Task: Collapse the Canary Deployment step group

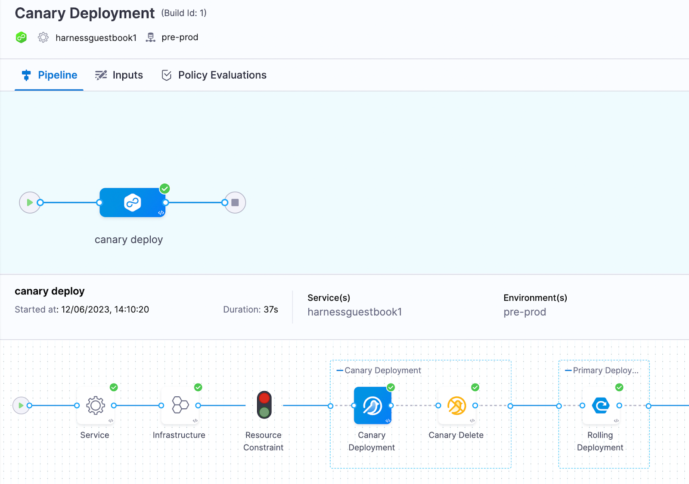Action: [x=340, y=371]
